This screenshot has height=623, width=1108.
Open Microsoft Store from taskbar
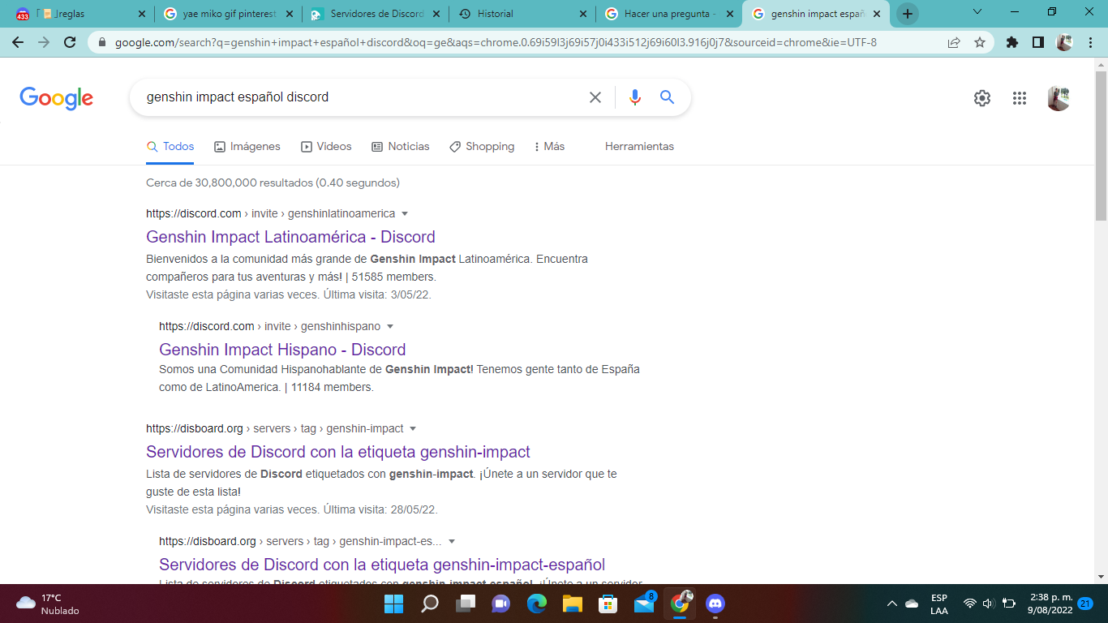point(608,604)
